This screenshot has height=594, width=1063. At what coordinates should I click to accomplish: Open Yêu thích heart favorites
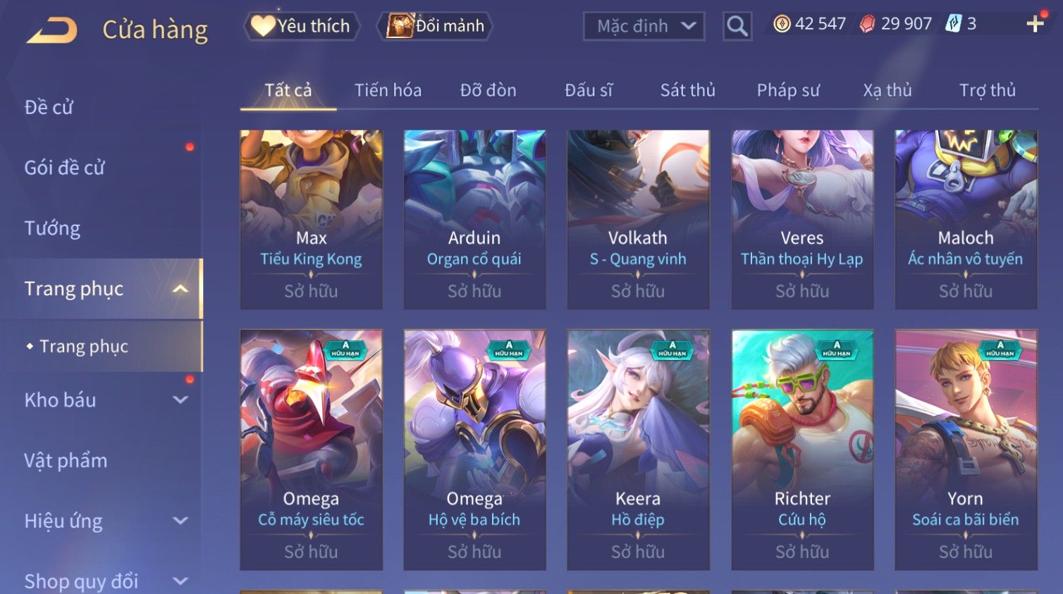point(302,26)
